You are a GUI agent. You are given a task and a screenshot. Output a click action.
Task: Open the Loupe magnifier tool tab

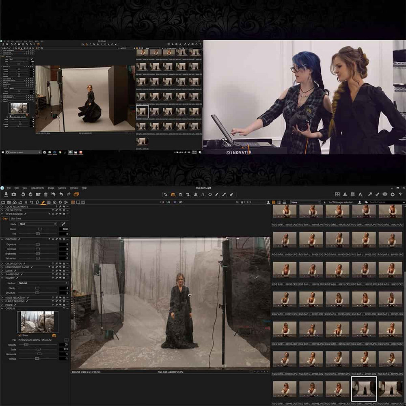point(37,202)
